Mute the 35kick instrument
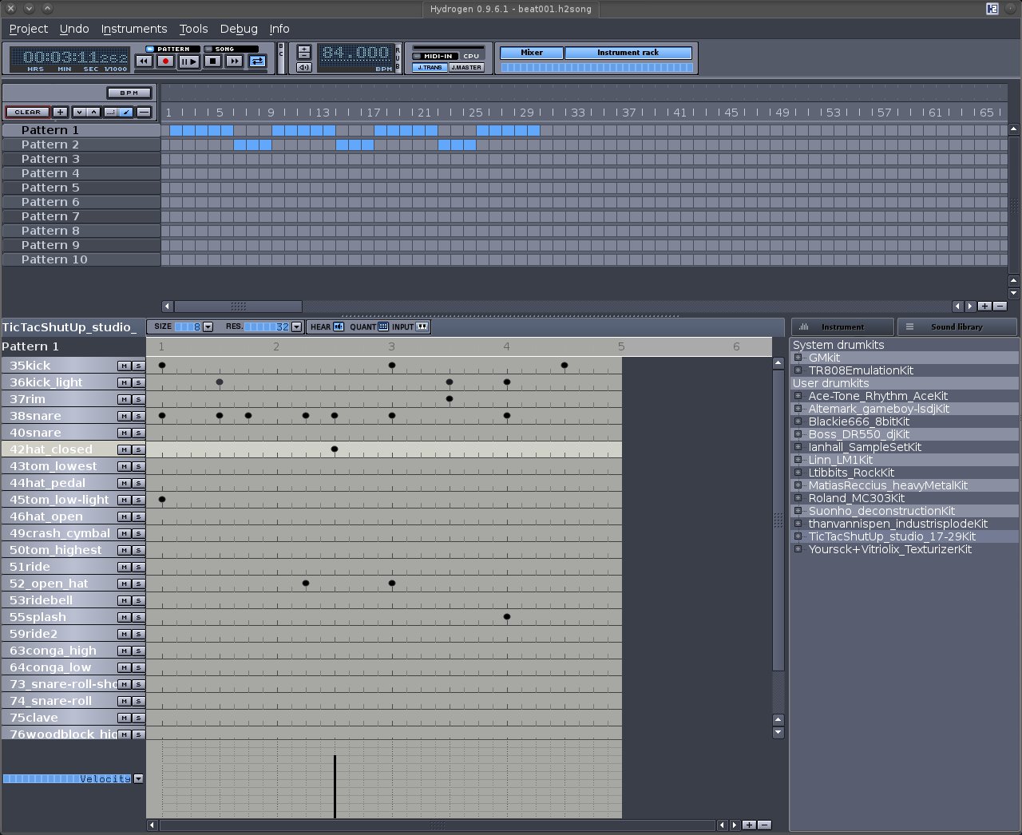 tap(124, 366)
